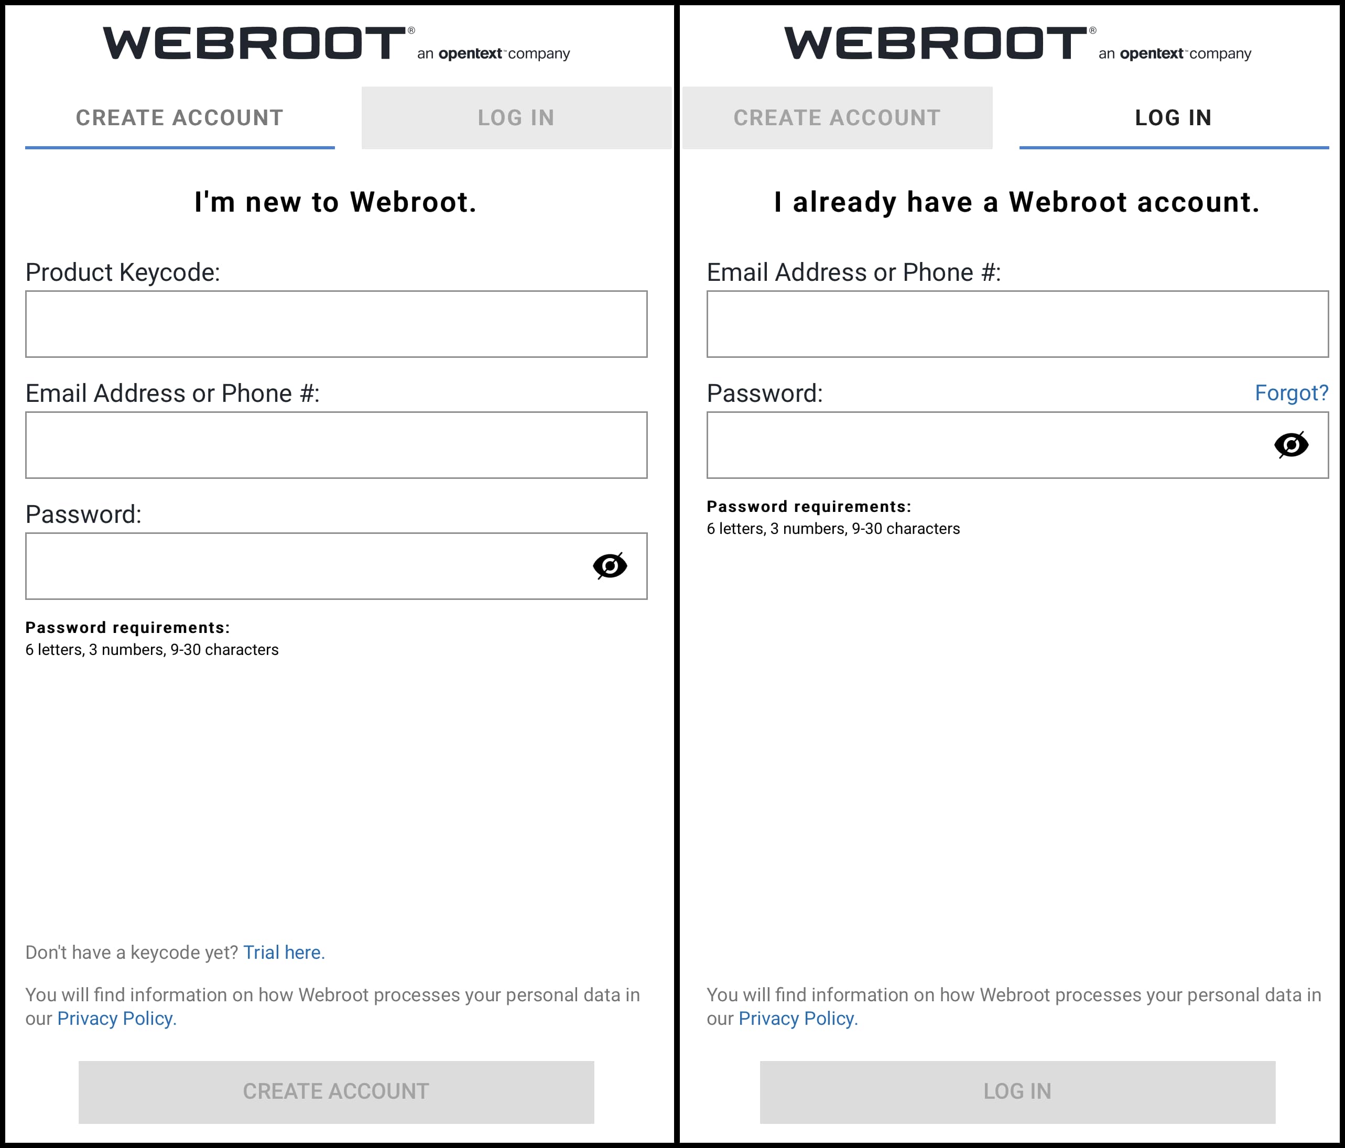Screen dimensions: 1345x1148
Task: Click the Password field in the Create Account form
Action: [305, 566]
